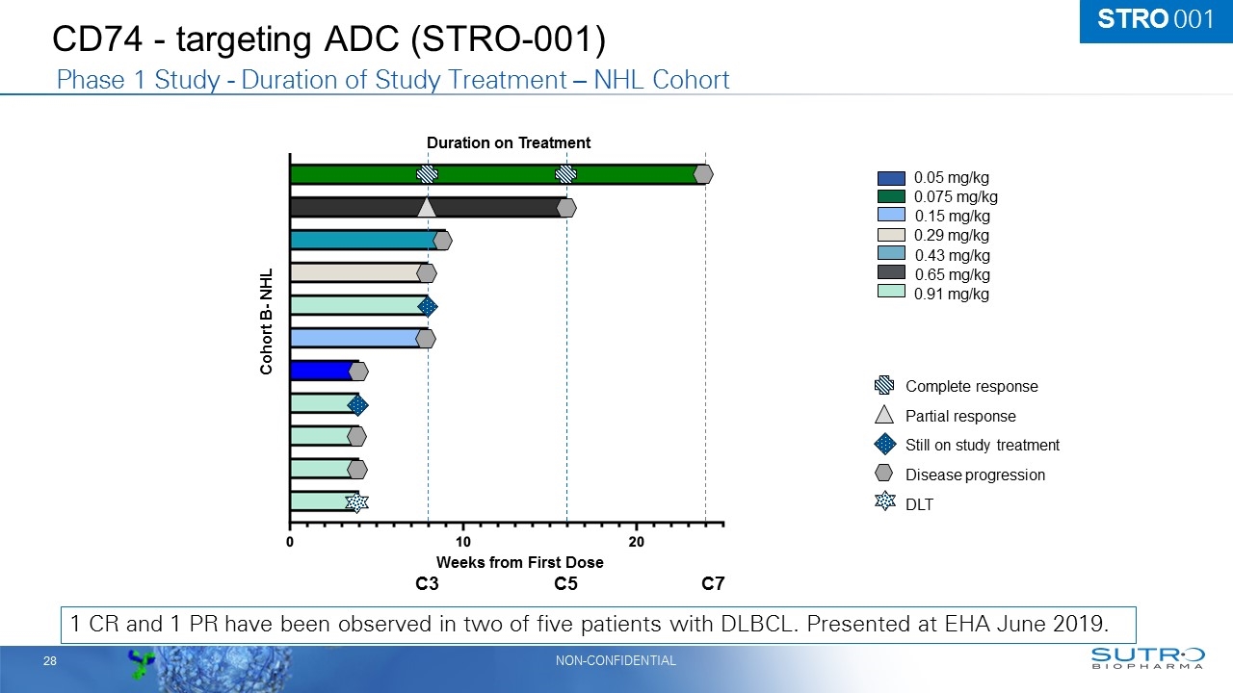
Task: Click the Sutro Biopharma logo
Action: (1147, 658)
